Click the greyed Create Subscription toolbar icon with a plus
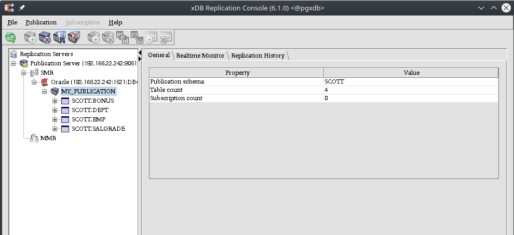514x235 pixels. tap(93, 37)
